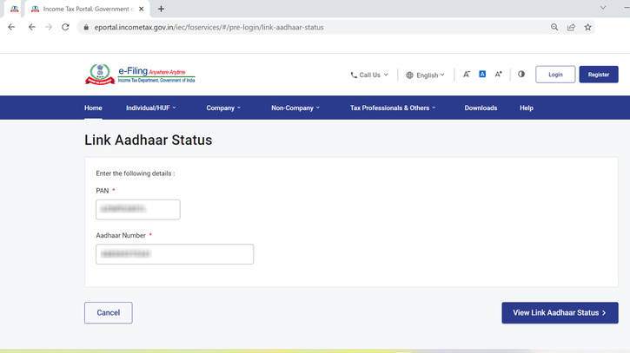Open a new tab with the plus icon

[161, 9]
